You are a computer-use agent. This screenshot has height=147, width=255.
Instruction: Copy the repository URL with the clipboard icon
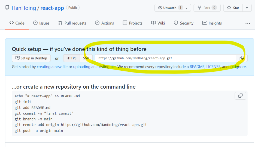[x=242, y=58]
